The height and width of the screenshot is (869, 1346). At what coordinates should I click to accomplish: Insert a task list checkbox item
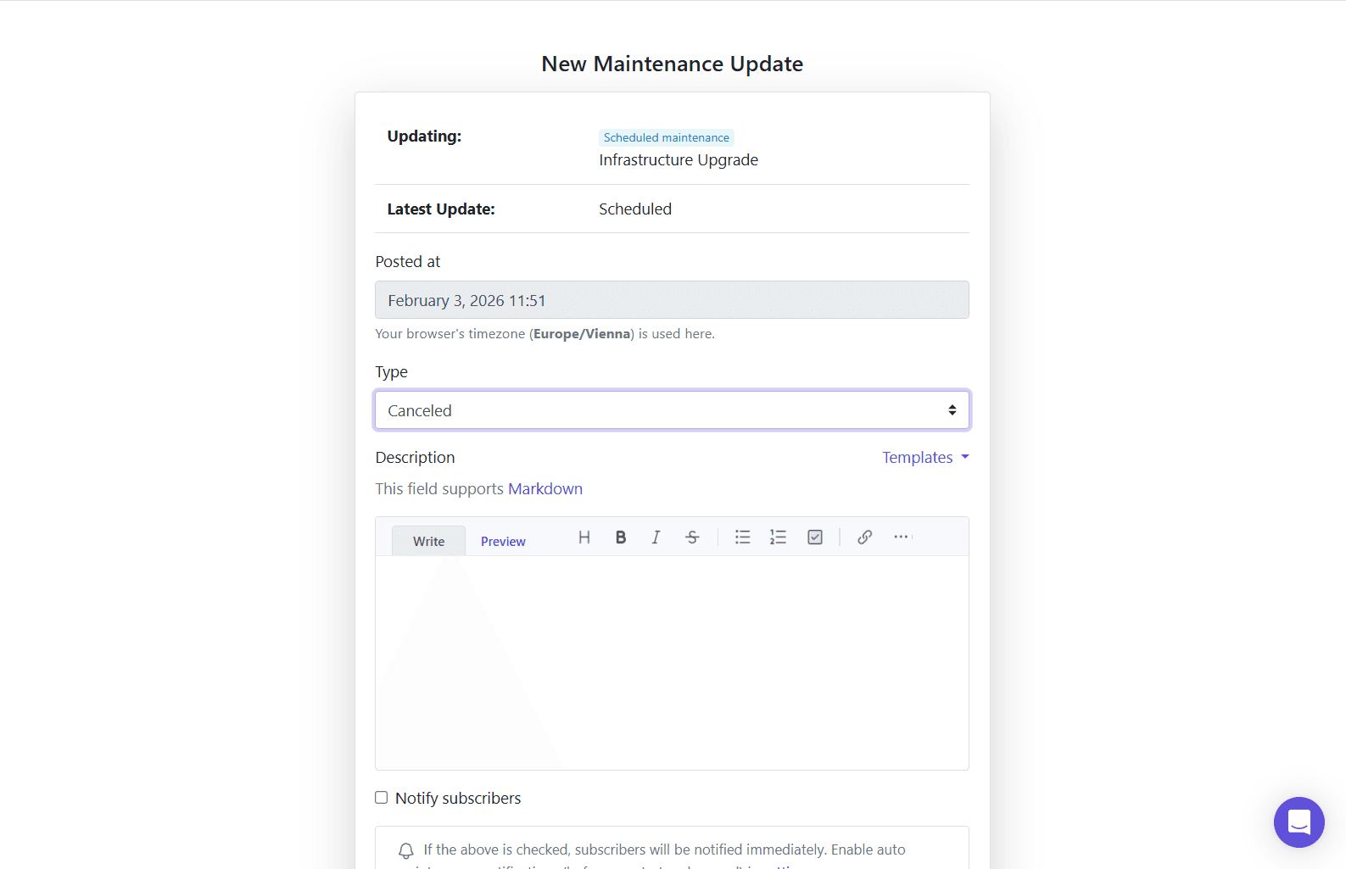[x=815, y=538]
